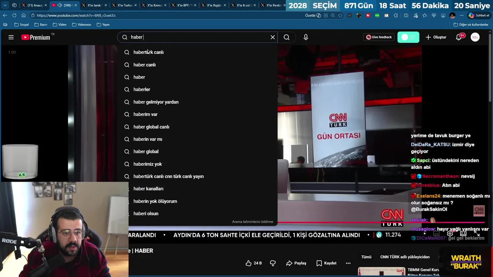Screen dimensions: 493x277
Task: Click the browser address bar URL
Action: [76, 15]
